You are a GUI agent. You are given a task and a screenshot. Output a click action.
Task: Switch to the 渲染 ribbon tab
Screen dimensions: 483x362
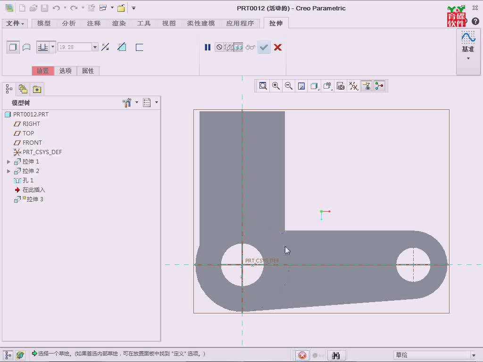click(119, 24)
